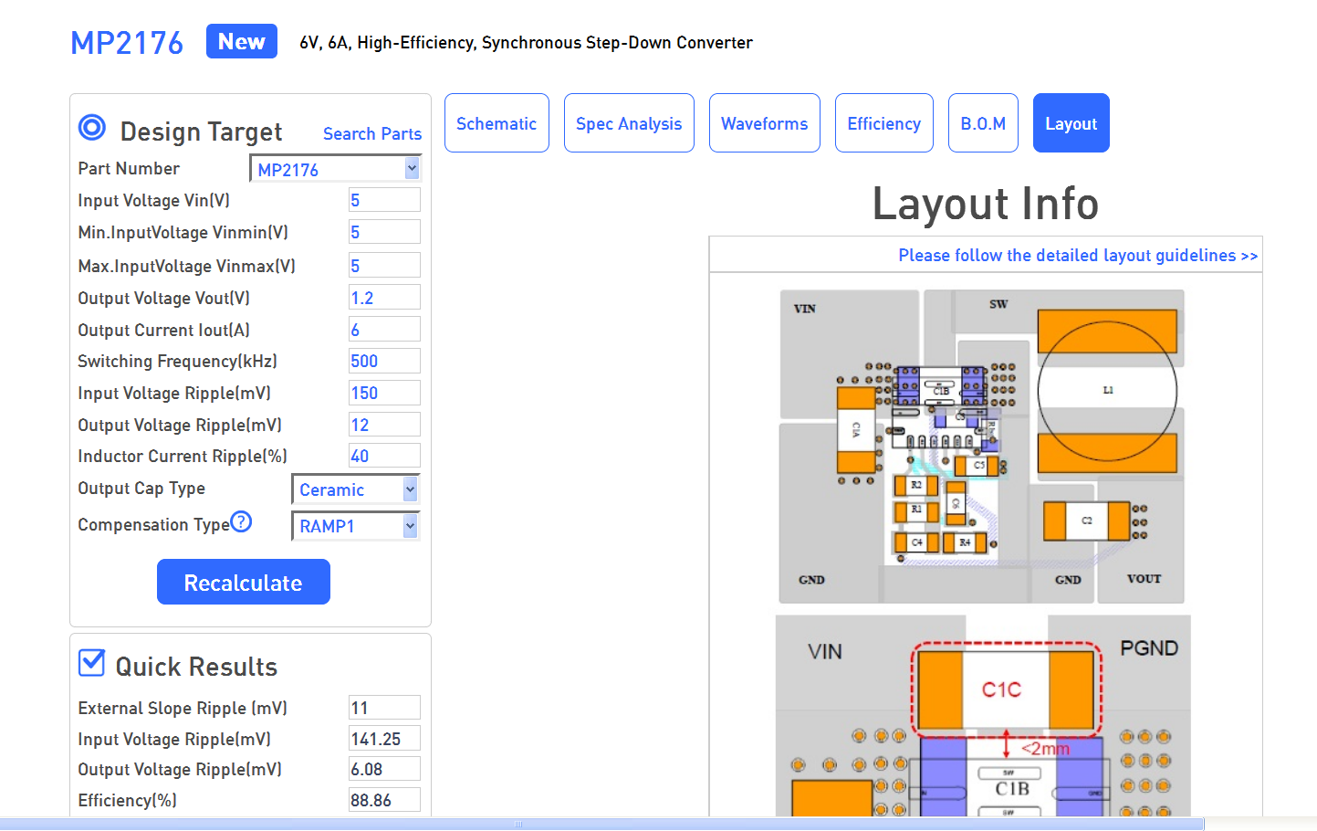Viewport: 1317px width, 831px height.
Task: Click the C2 capacitor in the layout
Action: (x=1087, y=521)
